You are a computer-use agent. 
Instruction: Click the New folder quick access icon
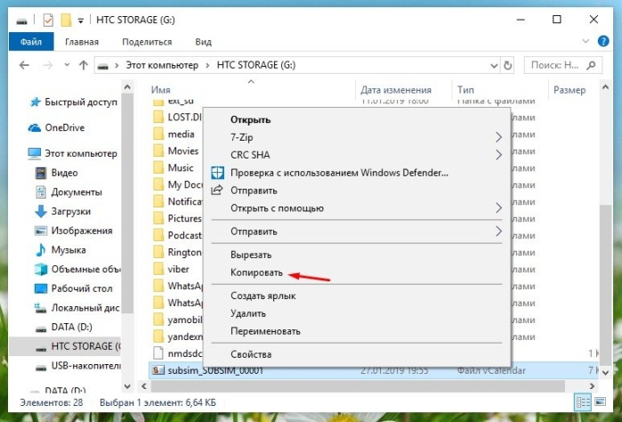point(66,20)
